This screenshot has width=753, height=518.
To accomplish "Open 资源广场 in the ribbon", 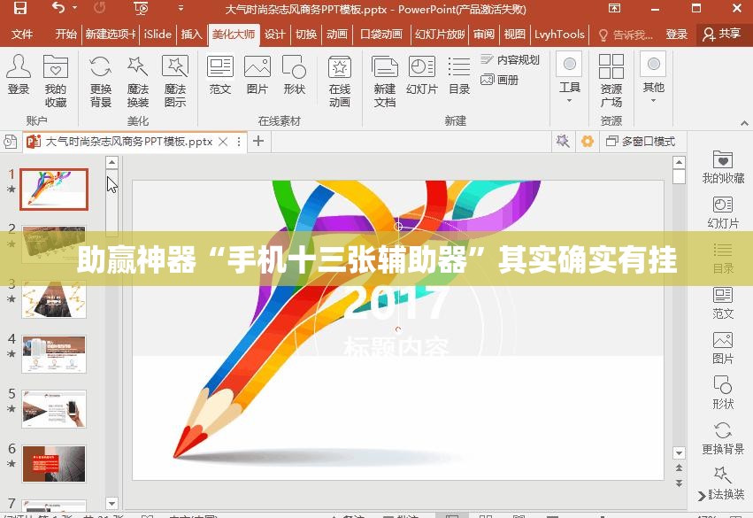I will coord(611,81).
